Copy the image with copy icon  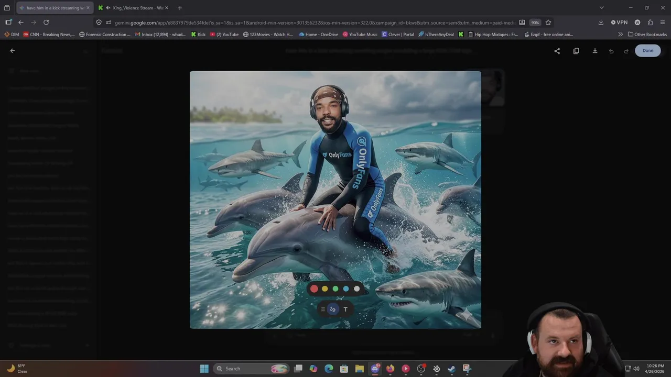(576, 51)
